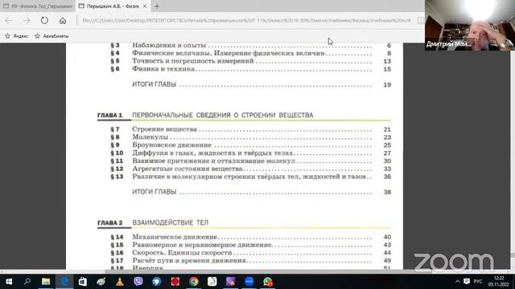Open the reading view icon in address bar

pyautogui.click(x=420, y=20)
